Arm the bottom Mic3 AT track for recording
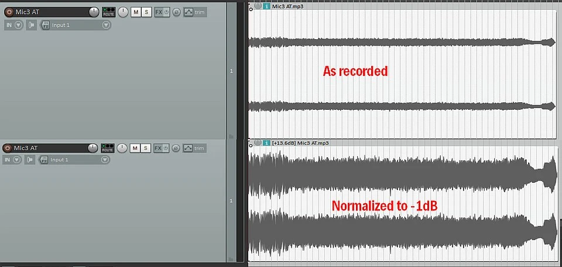Screen dimensions: 562x267 coord(8,148)
